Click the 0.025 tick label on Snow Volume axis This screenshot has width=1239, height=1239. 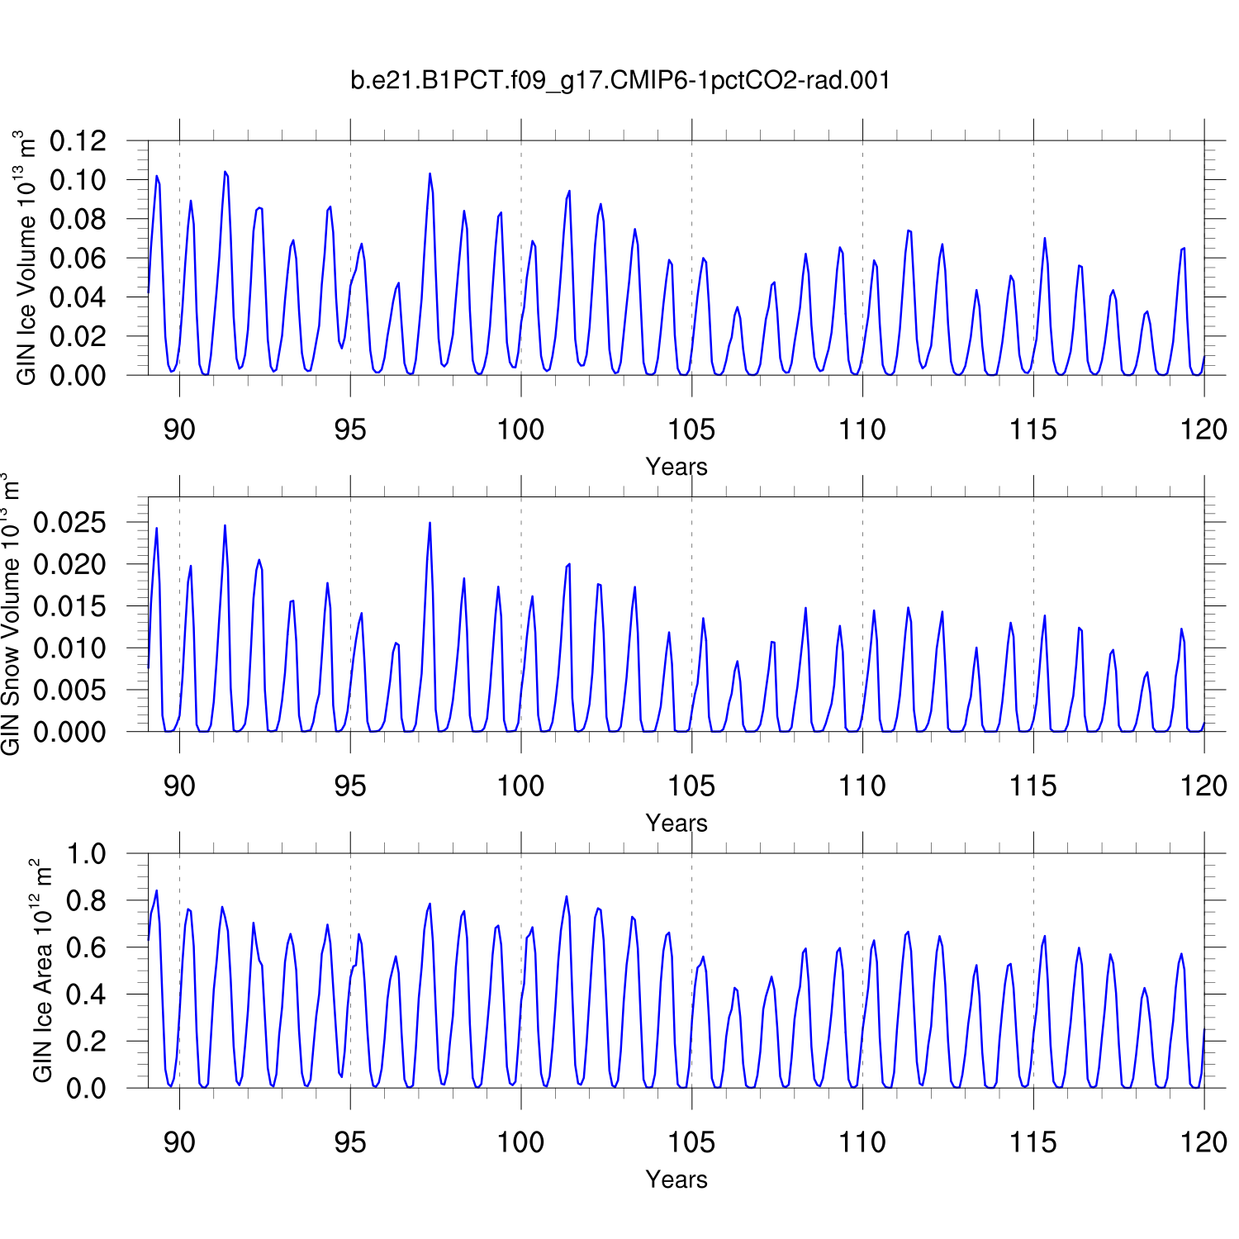click(x=70, y=523)
